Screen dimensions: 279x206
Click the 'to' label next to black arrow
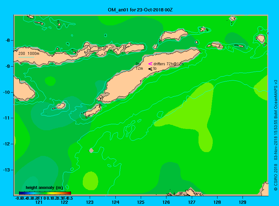pos(155,68)
